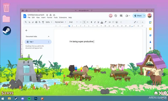Viewport: 168px width, 101px height.
Task: Redo the last action
Action: click(x=33, y=22)
